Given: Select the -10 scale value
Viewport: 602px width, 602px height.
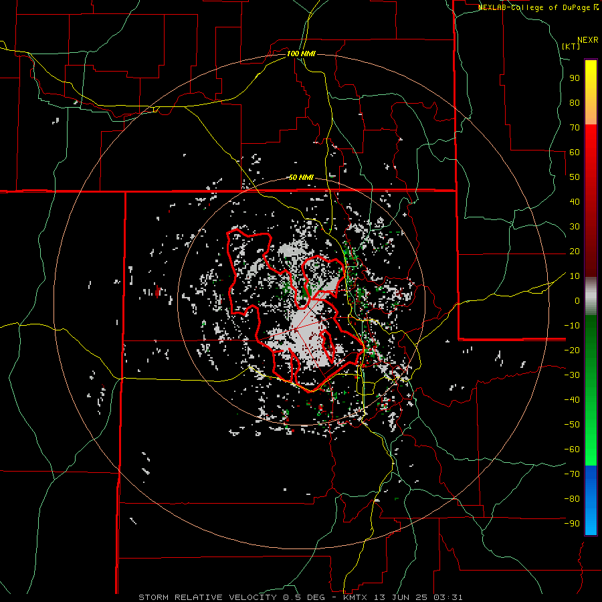Looking at the screenshot, I should pos(572,326).
